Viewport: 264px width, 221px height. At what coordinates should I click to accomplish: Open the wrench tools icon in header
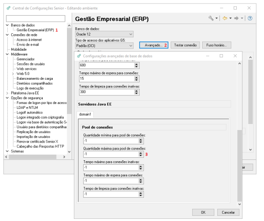point(211,18)
